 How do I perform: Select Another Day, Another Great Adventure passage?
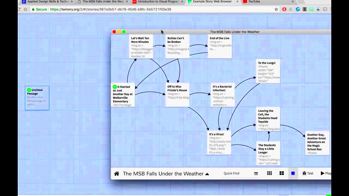(x=317, y=143)
